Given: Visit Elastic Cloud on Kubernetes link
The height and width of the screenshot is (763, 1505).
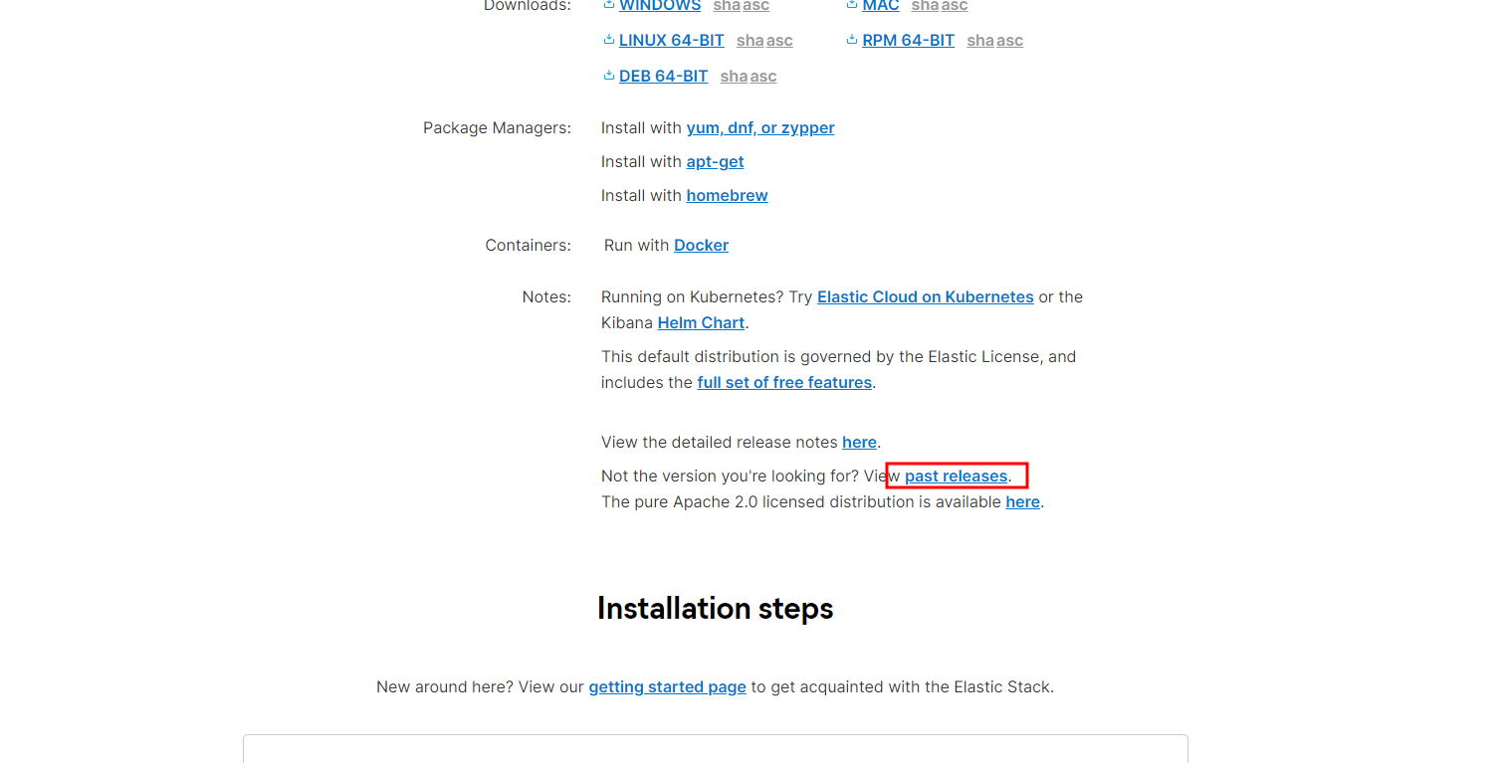Looking at the screenshot, I should tap(926, 297).
